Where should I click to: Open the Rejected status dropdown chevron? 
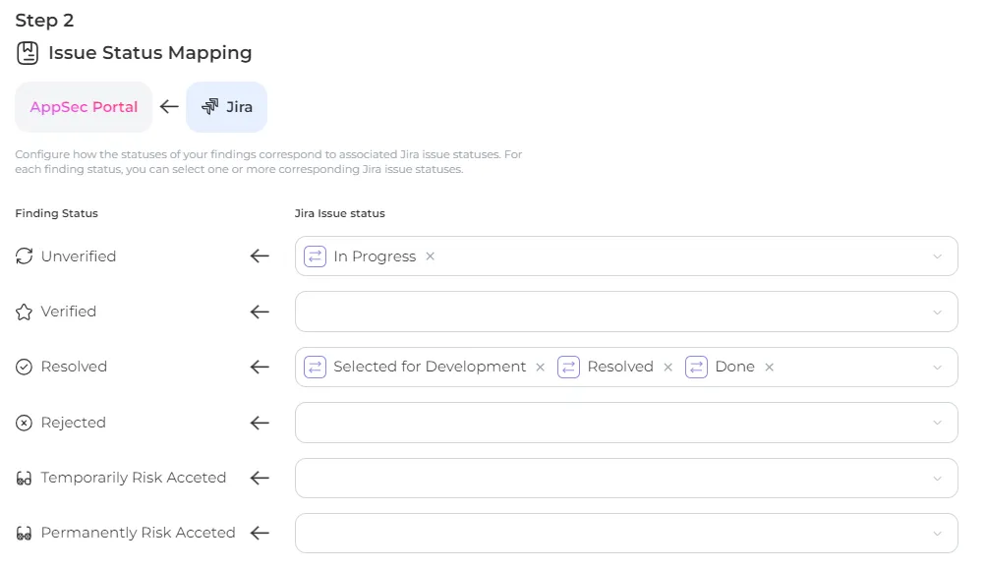click(x=937, y=423)
